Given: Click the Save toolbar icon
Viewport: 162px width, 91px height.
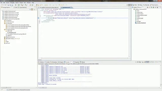Looking at the screenshot, I should (x=8, y=5).
